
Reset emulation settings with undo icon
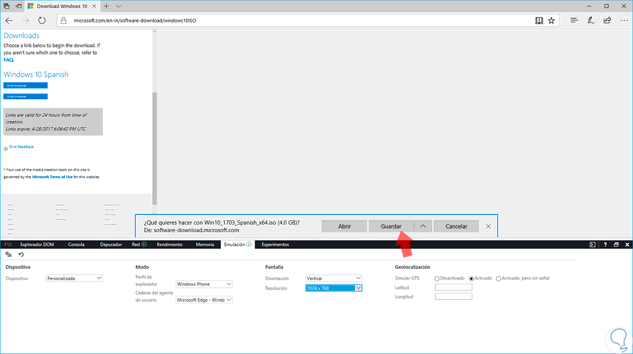(x=21, y=254)
